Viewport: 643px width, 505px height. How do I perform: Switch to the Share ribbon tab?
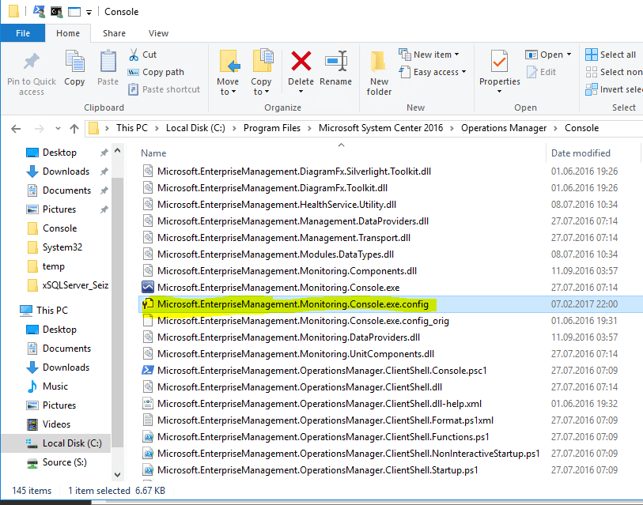click(115, 33)
